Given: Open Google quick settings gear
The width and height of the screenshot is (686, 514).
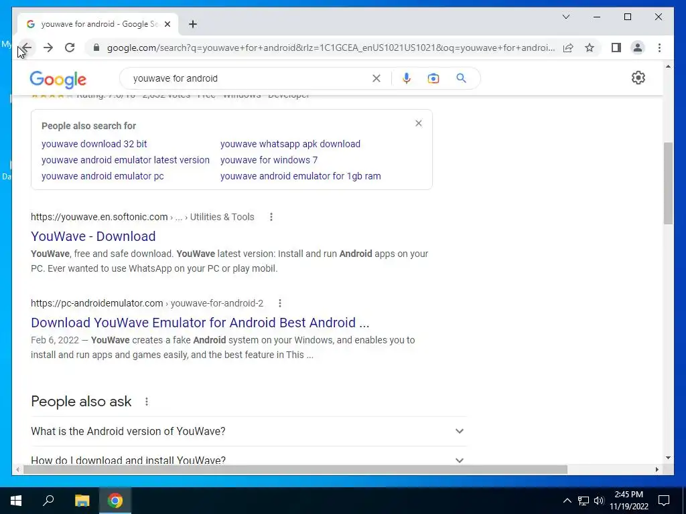Looking at the screenshot, I should click(638, 78).
